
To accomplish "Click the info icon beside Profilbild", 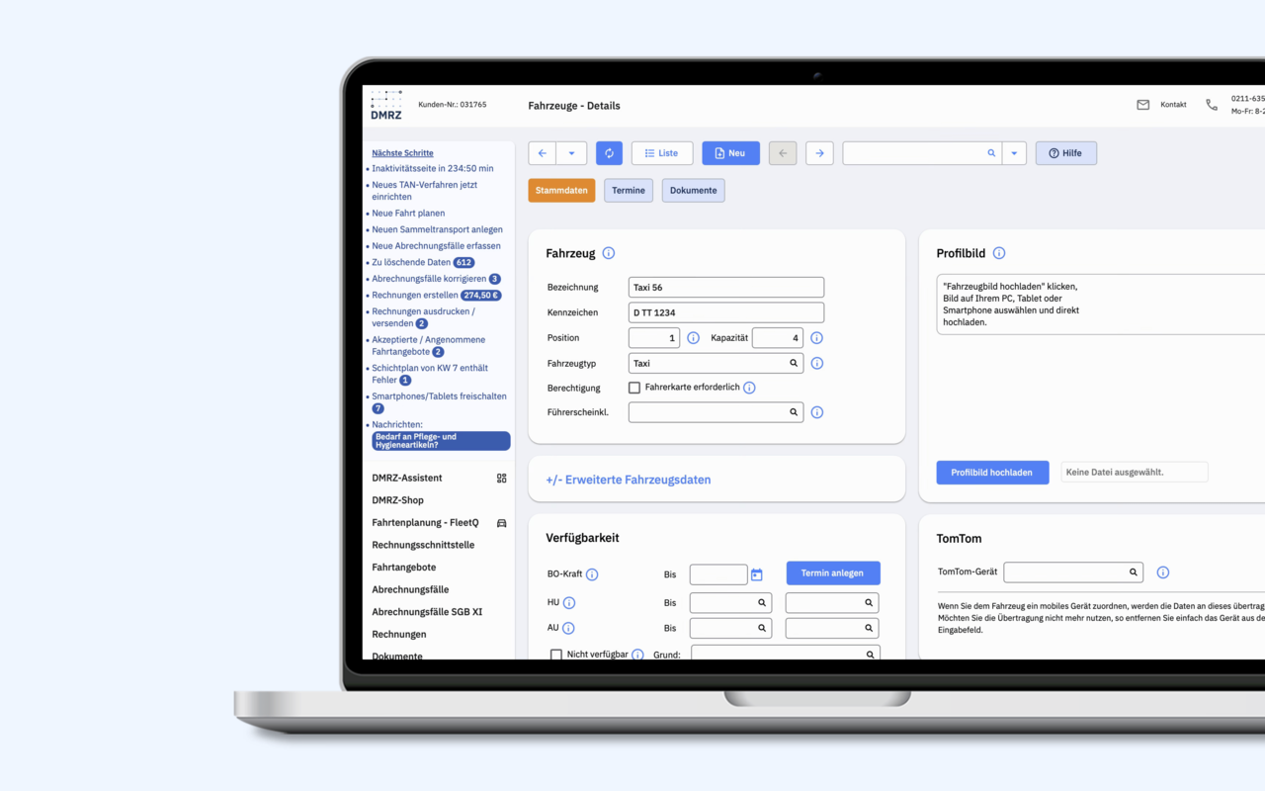I will 999,253.
